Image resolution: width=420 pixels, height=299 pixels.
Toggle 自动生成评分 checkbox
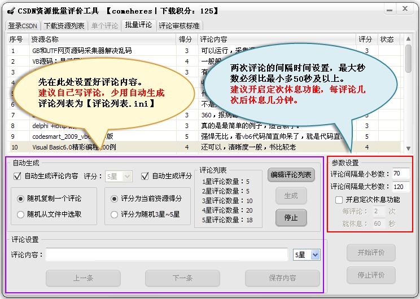pos(145,176)
